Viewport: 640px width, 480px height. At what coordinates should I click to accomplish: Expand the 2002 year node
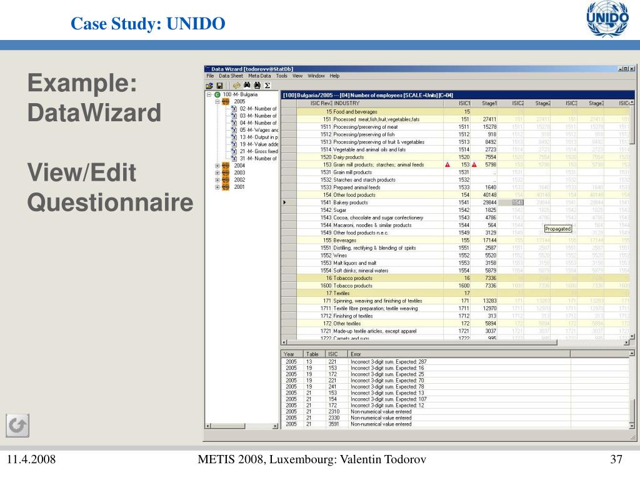point(217,180)
